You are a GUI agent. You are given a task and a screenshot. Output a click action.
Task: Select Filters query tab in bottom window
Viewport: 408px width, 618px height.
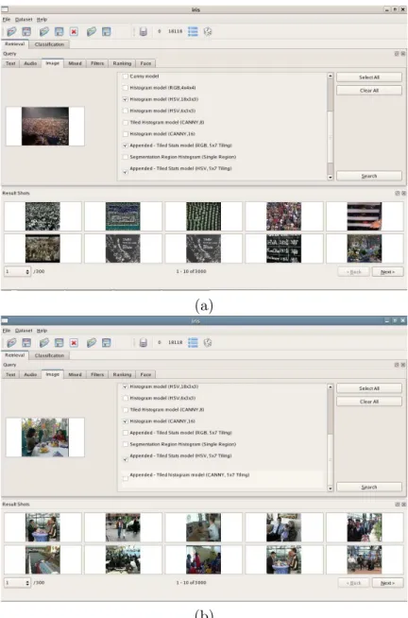[97, 374]
